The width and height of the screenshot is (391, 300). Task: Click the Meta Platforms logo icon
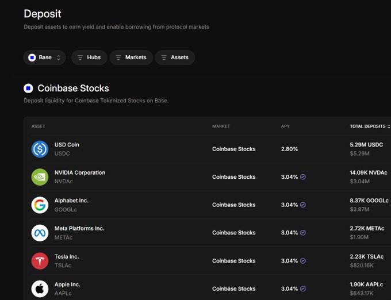40,233
